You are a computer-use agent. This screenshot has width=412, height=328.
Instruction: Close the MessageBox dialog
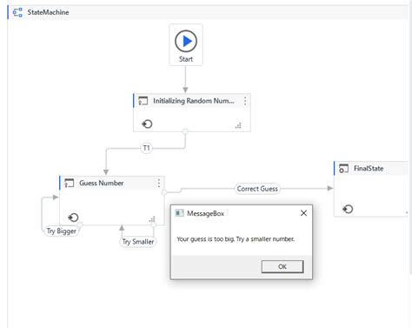tap(303, 213)
